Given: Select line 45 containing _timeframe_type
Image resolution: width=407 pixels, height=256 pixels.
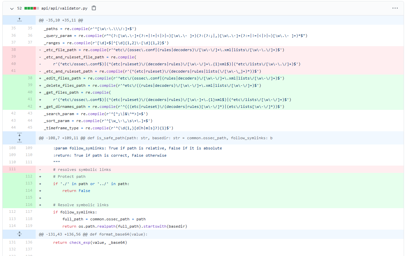Looking at the screenshot, I should pyautogui.click(x=29, y=128).
